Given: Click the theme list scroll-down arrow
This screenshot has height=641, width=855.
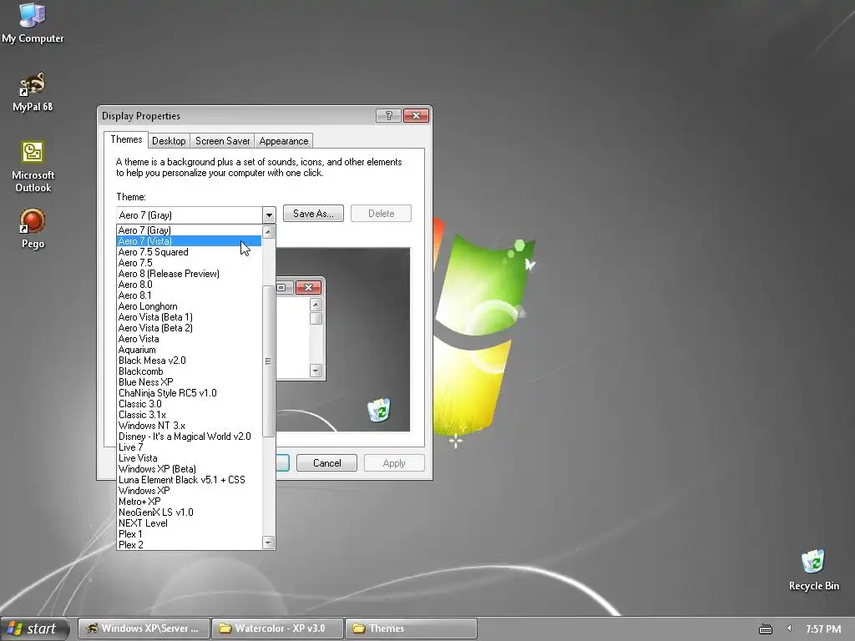Looking at the screenshot, I should click(x=268, y=543).
